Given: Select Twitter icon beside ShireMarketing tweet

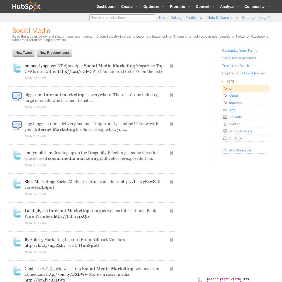Looking at the screenshot, I should 17,184.
